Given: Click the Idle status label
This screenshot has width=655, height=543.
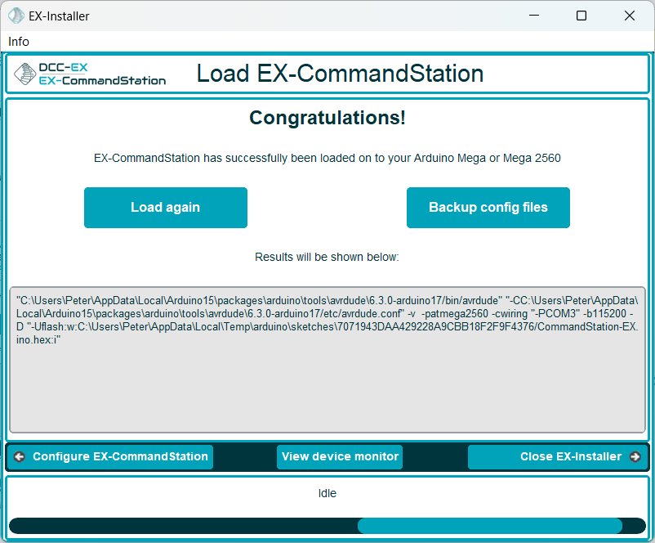Looking at the screenshot, I should [x=327, y=493].
